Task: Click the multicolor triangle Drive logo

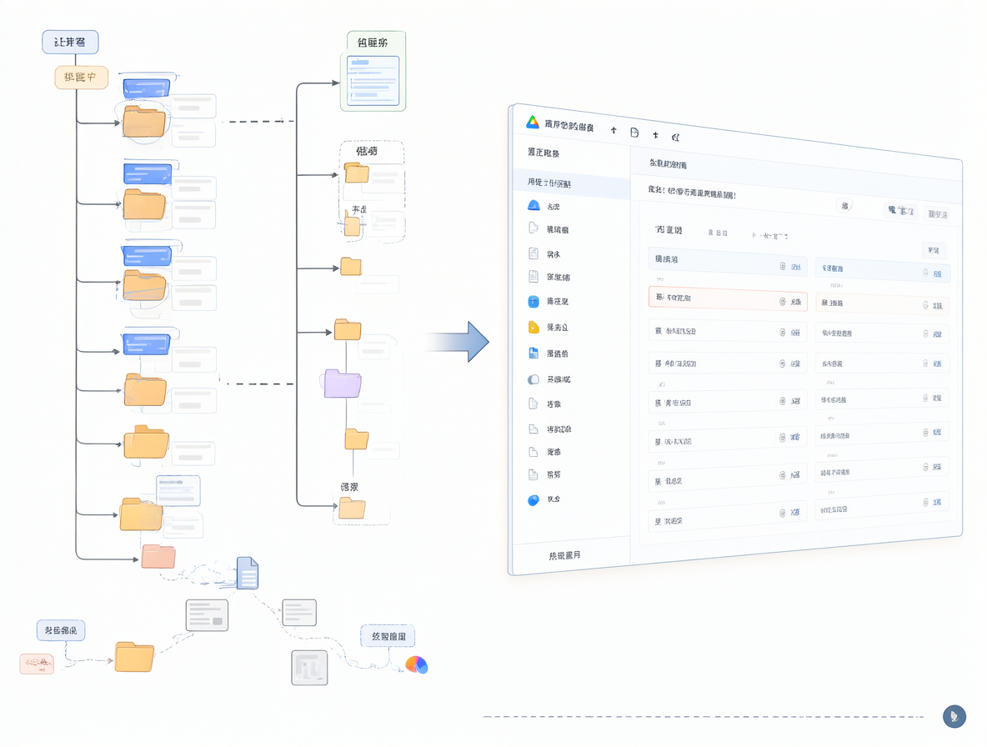Action: (533, 122)
